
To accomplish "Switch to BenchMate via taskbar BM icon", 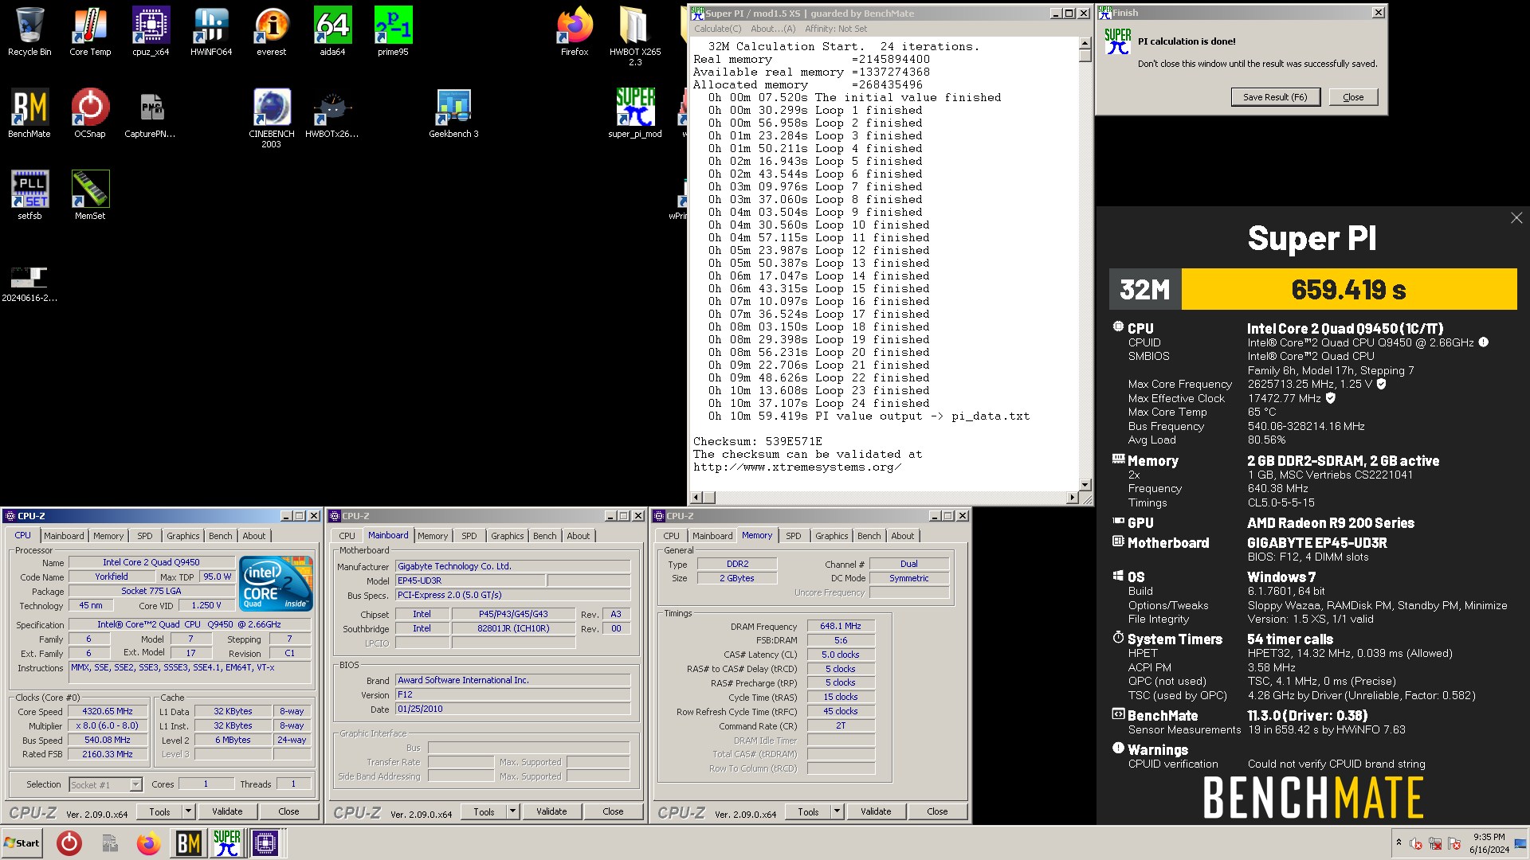I will pos(188,842).
